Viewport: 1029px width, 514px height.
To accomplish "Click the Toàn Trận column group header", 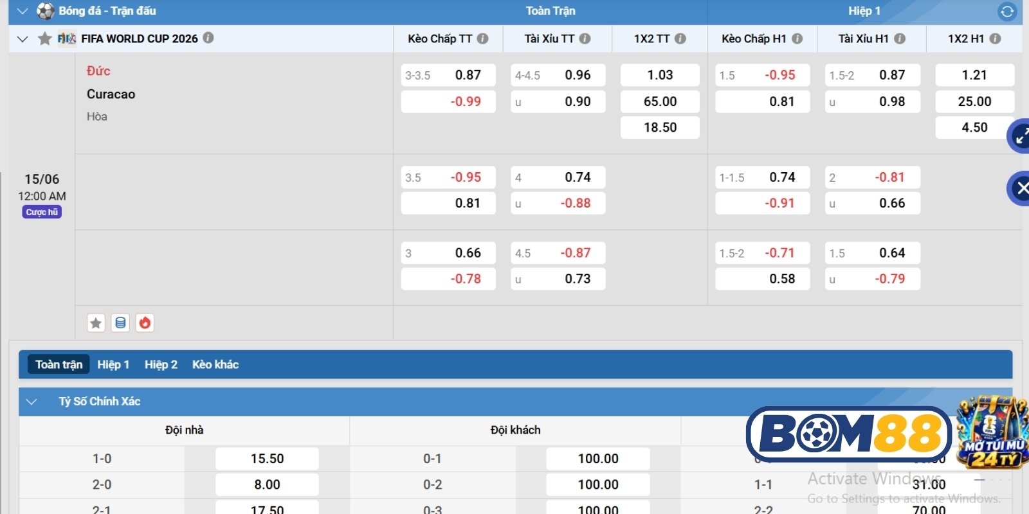I will pos(551,11).
